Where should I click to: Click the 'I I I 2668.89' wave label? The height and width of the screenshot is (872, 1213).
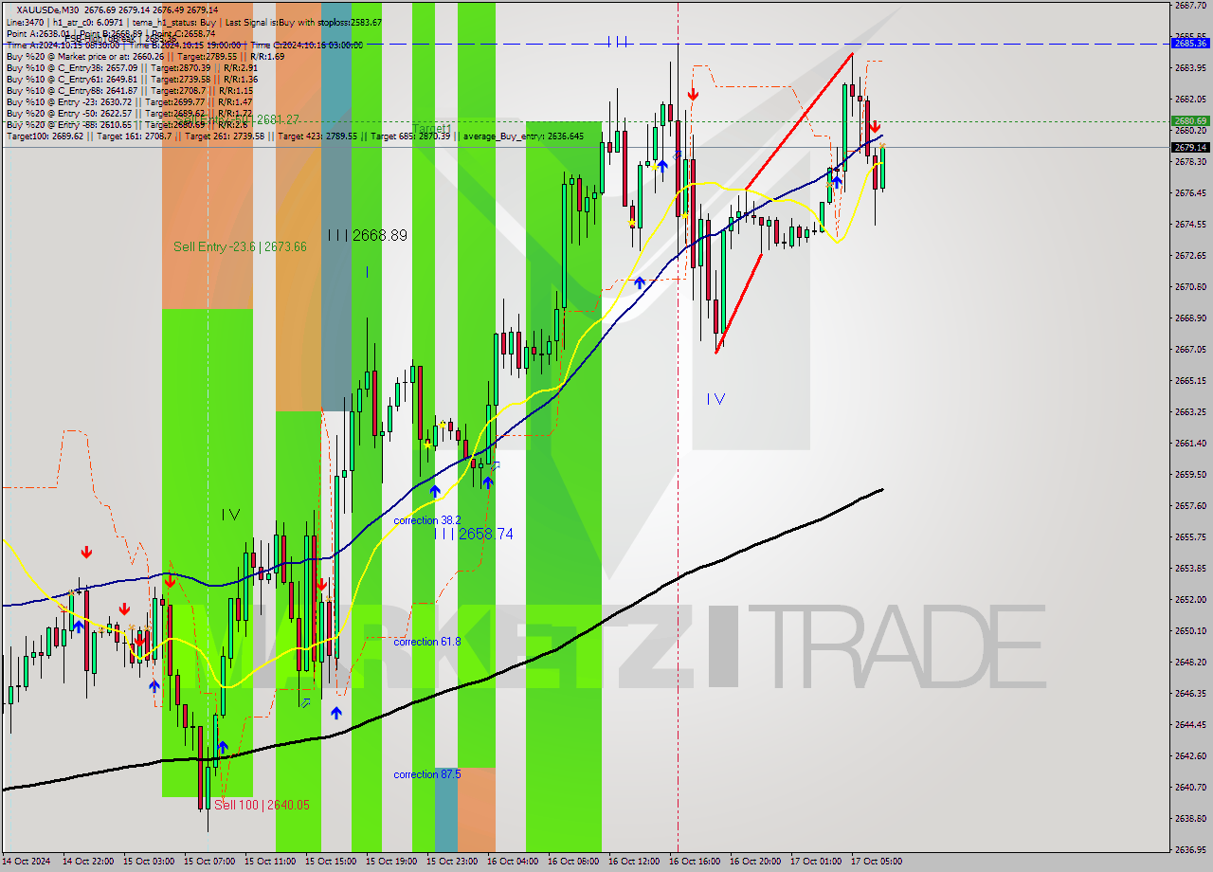(368, 235)
